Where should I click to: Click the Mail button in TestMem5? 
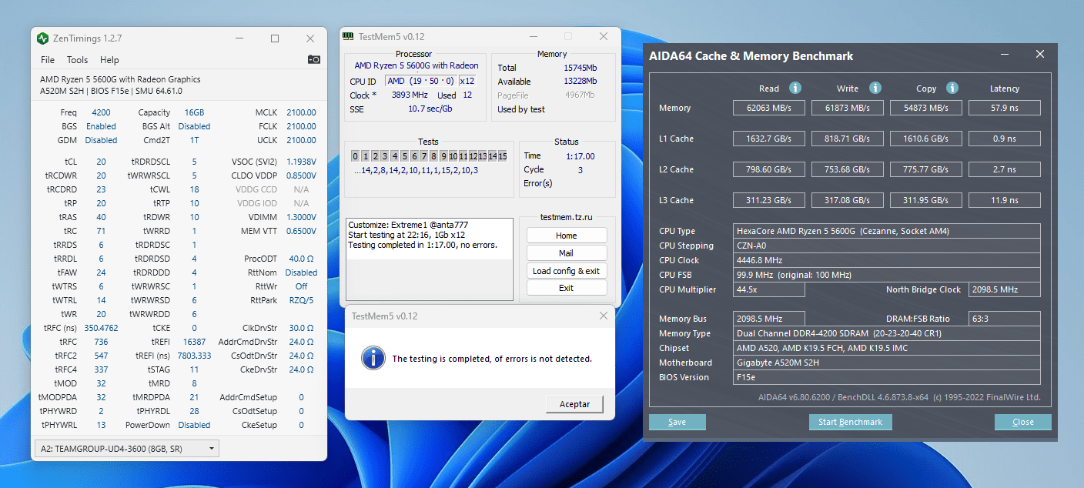(x=567, y=253)
